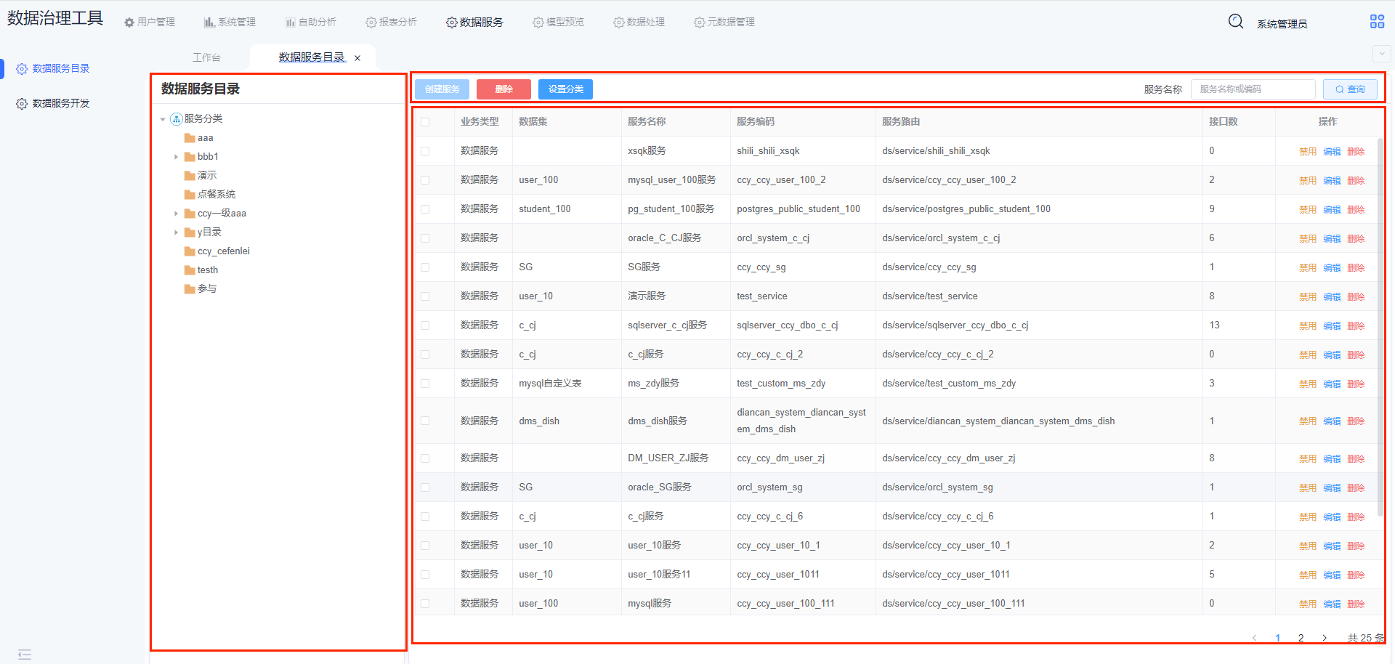Click the 数据服务开发 gear icon in sidebar
The image size is (1395, 664).
click(x=22, y=104)
